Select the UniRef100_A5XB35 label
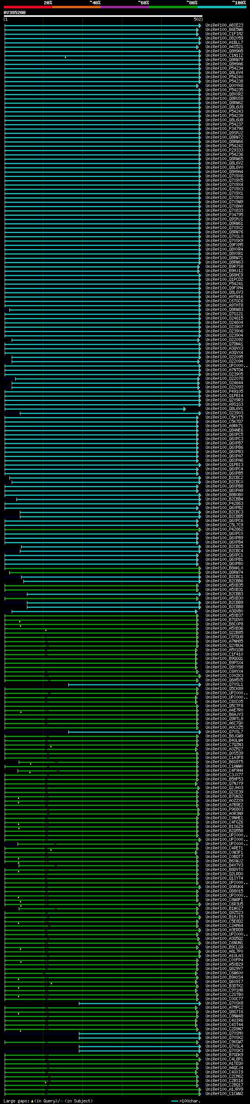This screenshot has height=1104, width=250. (x=224, y=585)
